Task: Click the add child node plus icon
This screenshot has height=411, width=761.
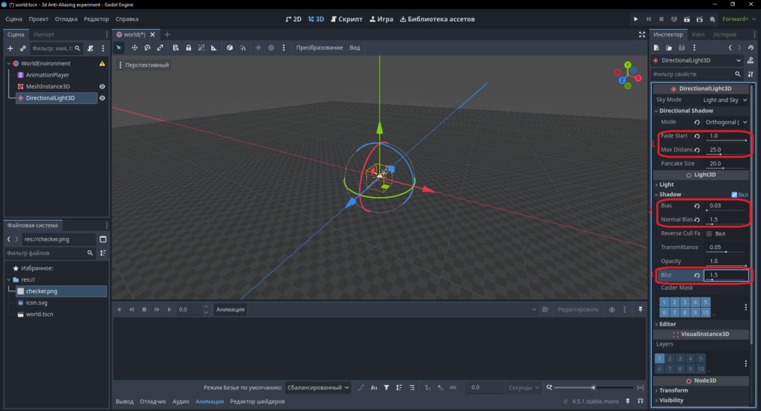Action: coord(10,48)
